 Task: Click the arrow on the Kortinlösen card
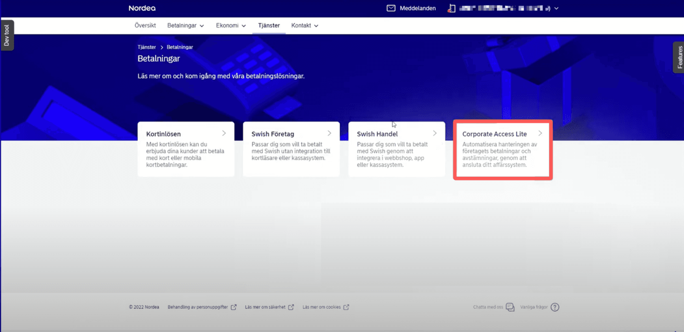tap(224, 133)
